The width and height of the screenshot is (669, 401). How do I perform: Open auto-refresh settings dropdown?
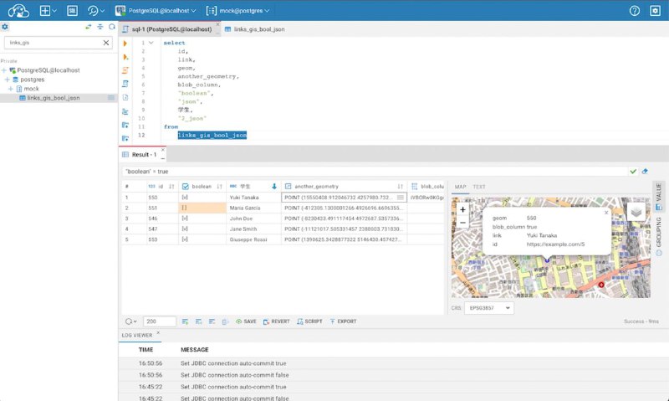pos(131,321)
